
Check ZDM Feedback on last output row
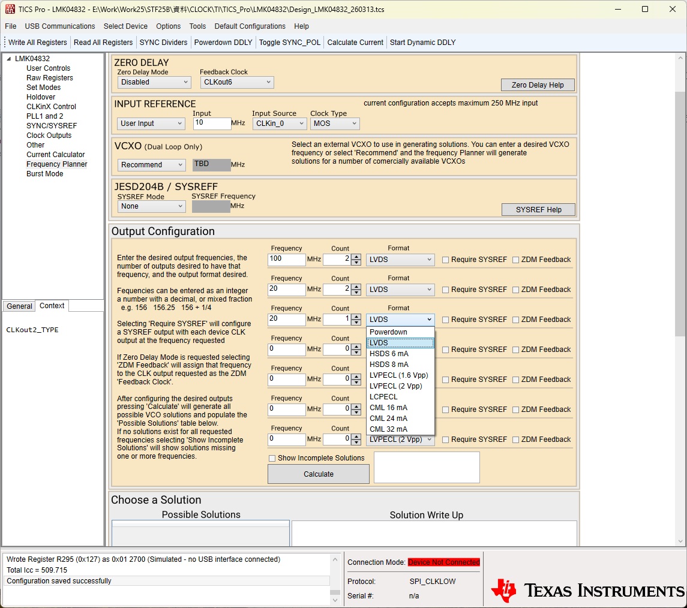tap(515, 440)
